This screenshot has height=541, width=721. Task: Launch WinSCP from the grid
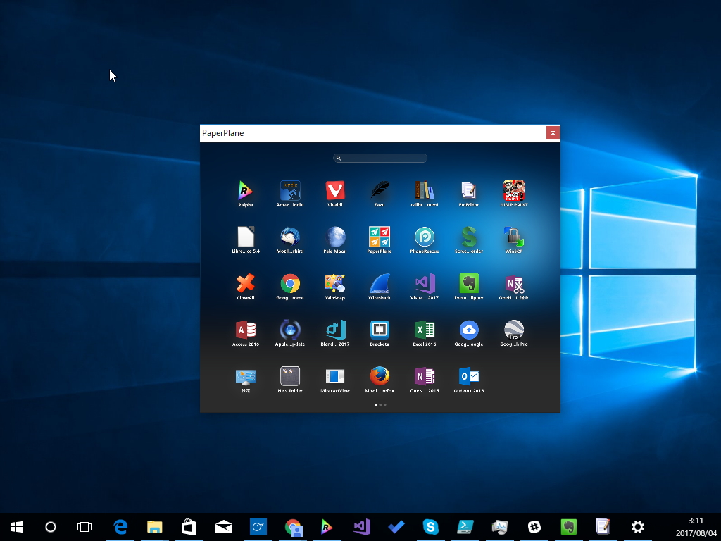click(513, 237)
